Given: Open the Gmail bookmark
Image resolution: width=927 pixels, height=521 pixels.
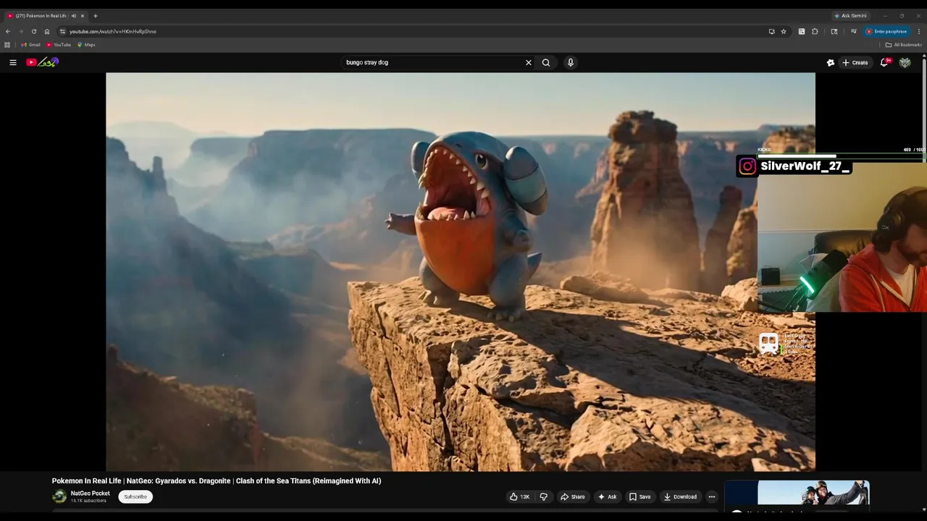Looking at the screenshot, I should click(31, 45).
